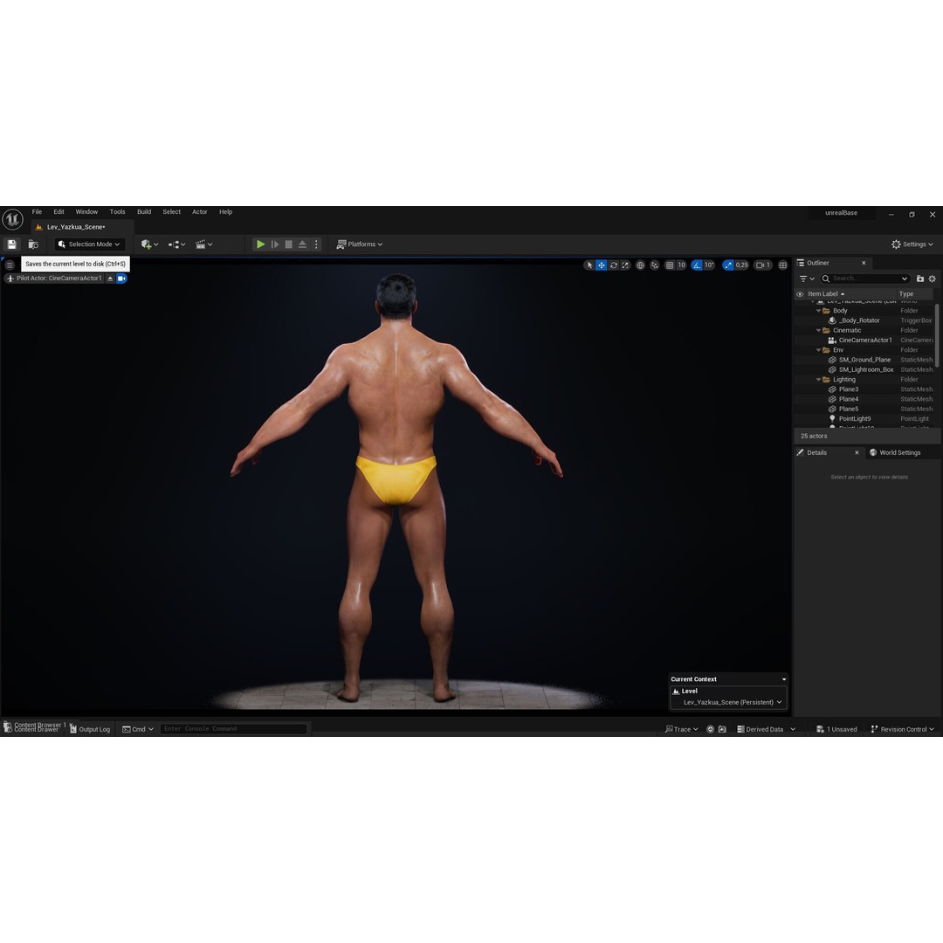Click the Pilot Actor CineCameraActor1 label

pos(59,279)
